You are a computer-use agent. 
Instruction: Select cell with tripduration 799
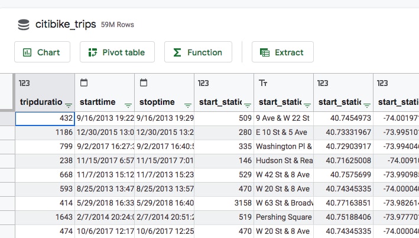click(45, 147)
